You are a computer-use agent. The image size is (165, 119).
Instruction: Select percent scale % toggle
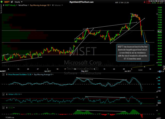162,72
